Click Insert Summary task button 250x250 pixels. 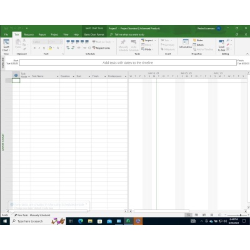[167, 45]
